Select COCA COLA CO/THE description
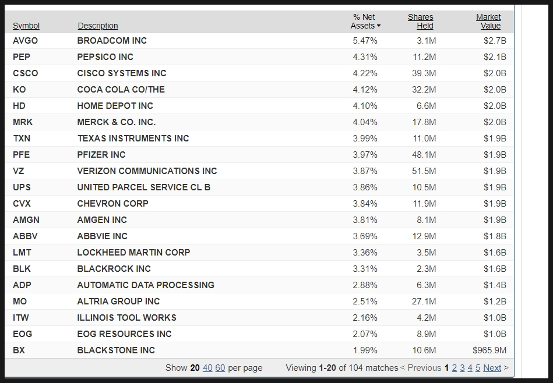Image resolution: width=553 pixels, height=383 pixels. coord(121,90)
